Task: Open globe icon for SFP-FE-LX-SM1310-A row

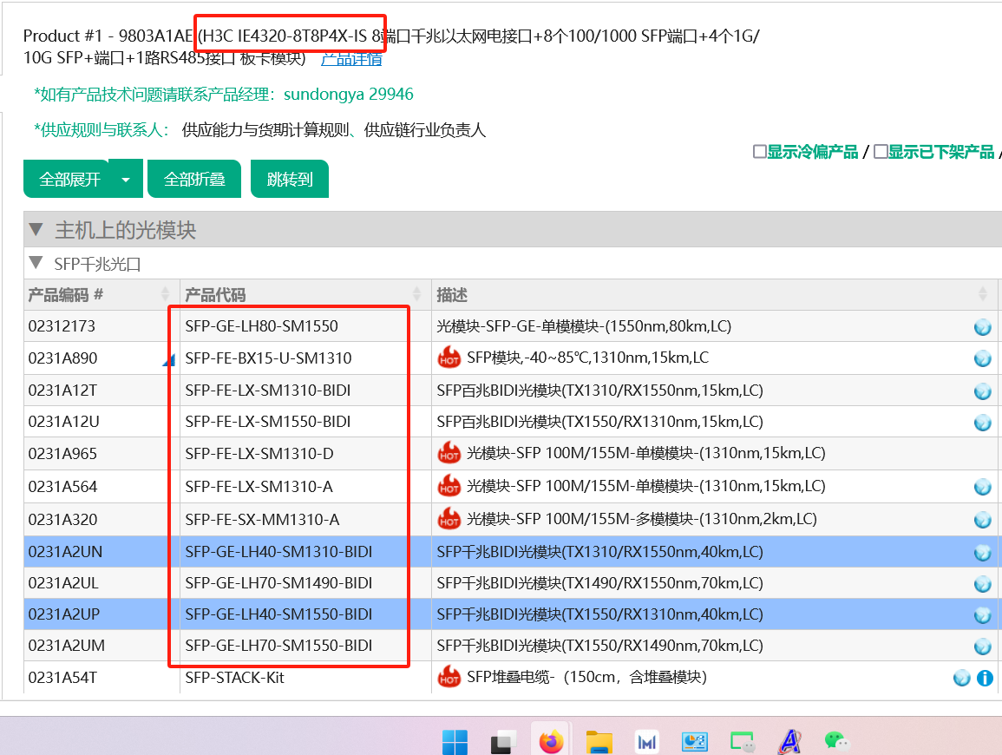Action: tap(982, 487)
